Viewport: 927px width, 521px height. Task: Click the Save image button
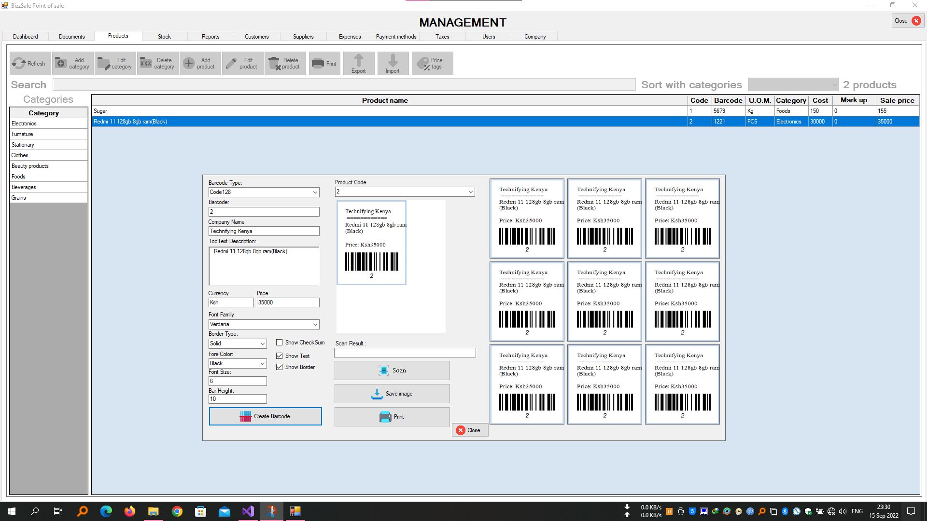392,394
